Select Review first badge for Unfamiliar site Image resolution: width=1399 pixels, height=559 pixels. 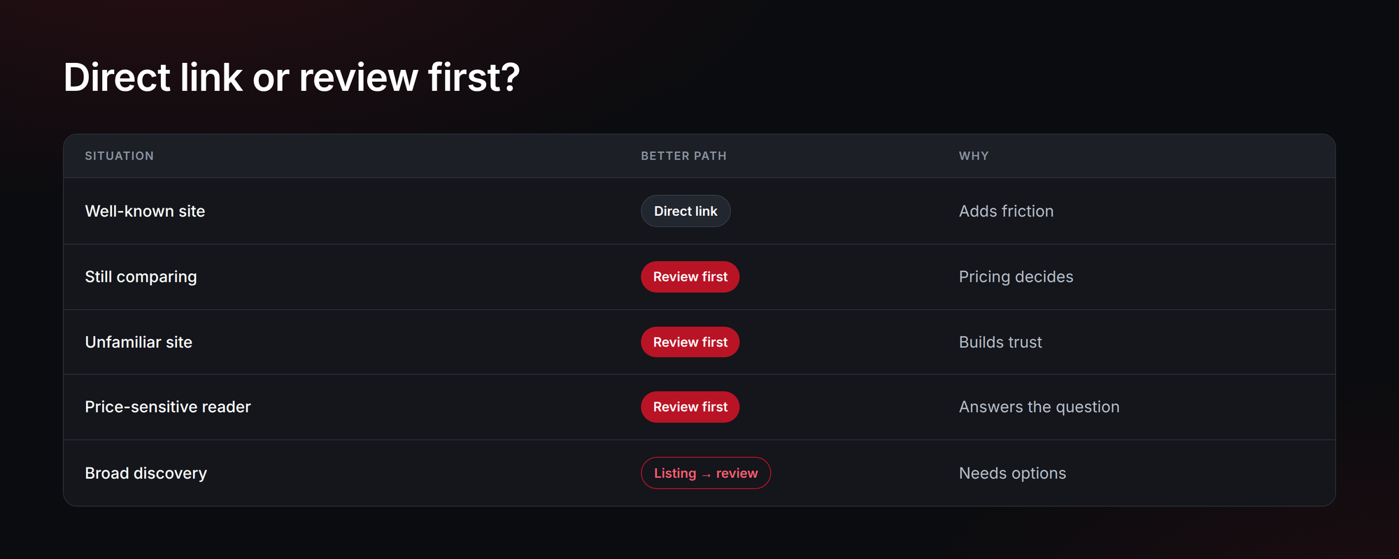690,342
